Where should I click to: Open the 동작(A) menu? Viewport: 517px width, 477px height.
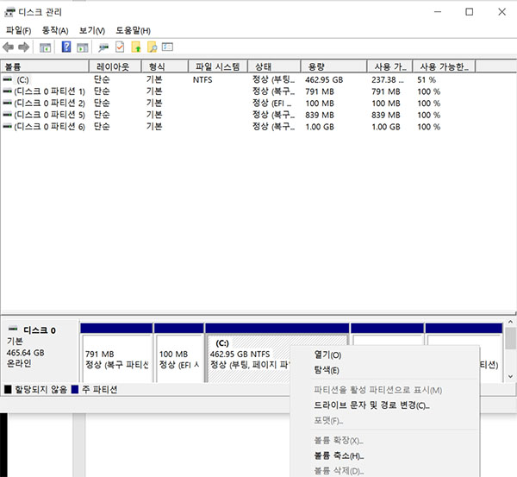55,30
